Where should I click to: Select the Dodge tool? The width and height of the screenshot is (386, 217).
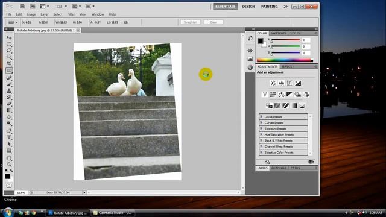pyautogui.click(x=9, y=123)
